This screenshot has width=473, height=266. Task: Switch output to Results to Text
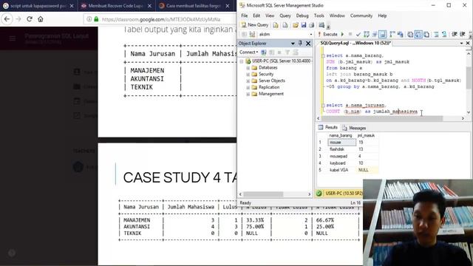click(x=410, y=35)
